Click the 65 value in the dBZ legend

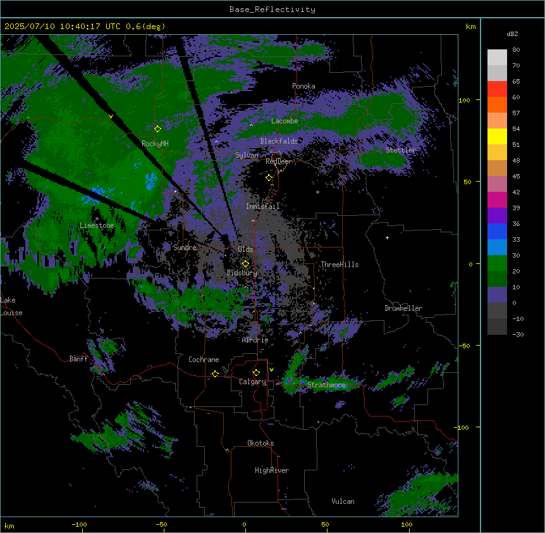tap(516, 81)
